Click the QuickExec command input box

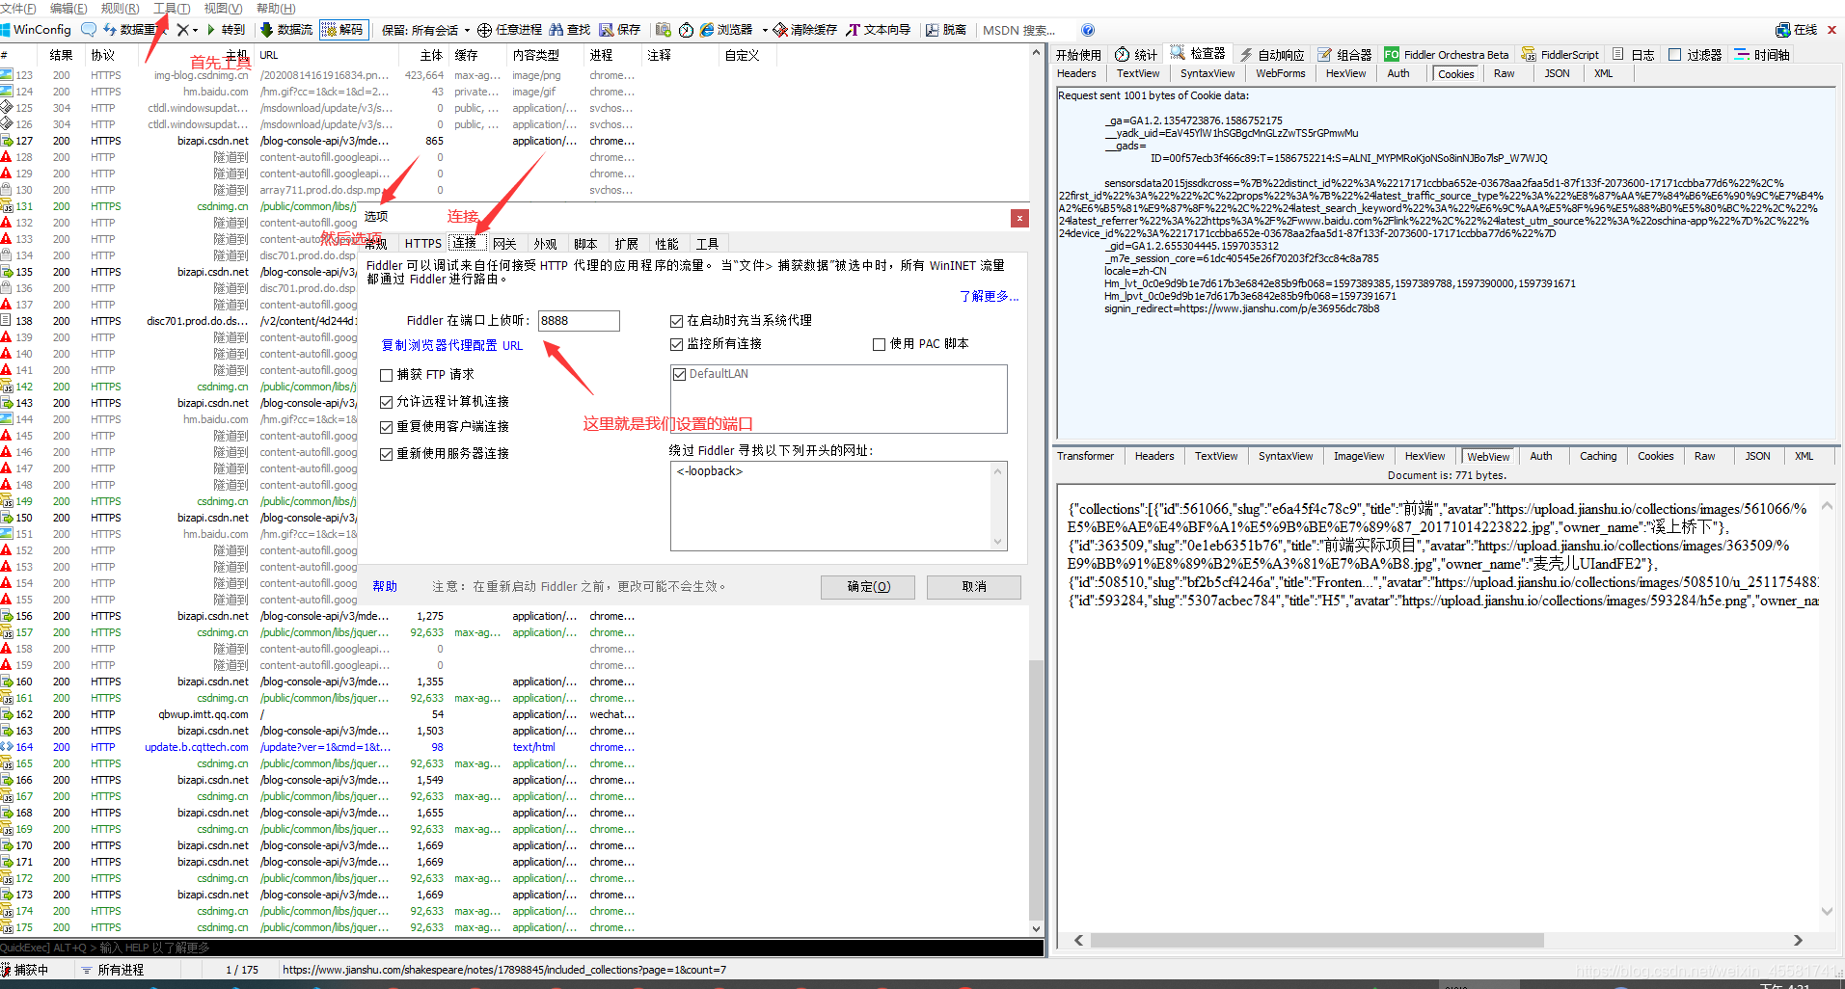[x=522, y=948]
